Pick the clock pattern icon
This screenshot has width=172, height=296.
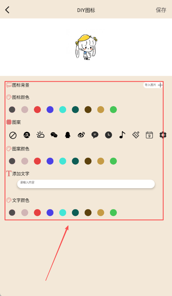pyautogui.click(x=109, y=135)
